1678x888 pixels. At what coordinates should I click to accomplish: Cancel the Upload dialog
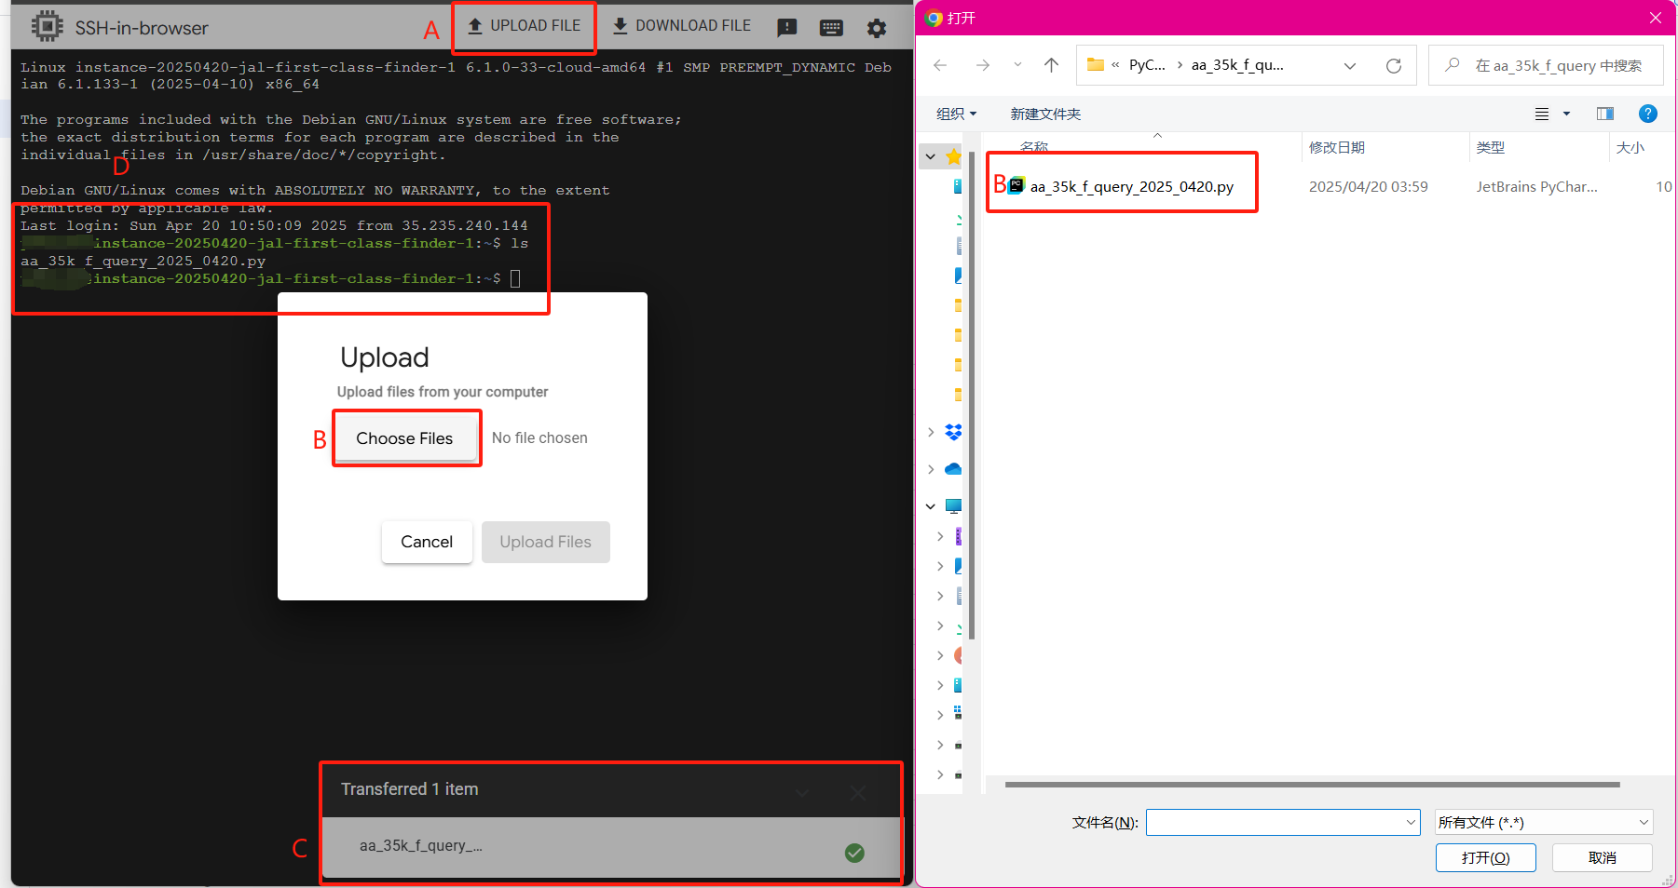(x=426, y=542)
